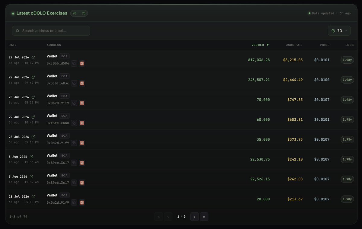Click the 'Latest oDOLO Exercises' title
Viewport: 362px width, 229px height.
coord(42,13)
